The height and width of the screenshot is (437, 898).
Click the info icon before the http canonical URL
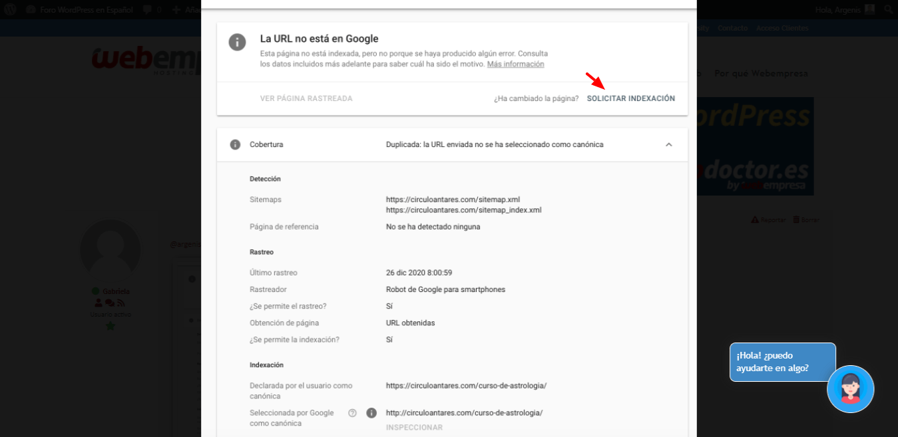tap(371, 413)
